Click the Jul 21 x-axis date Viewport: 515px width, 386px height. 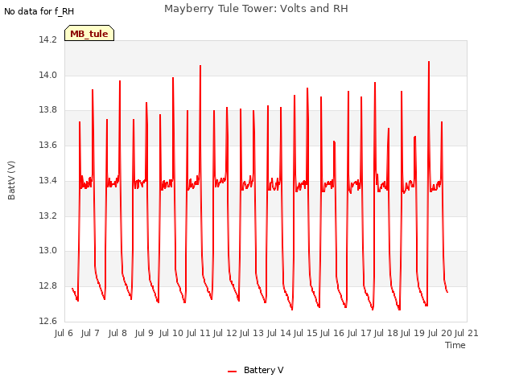point(467,333)
